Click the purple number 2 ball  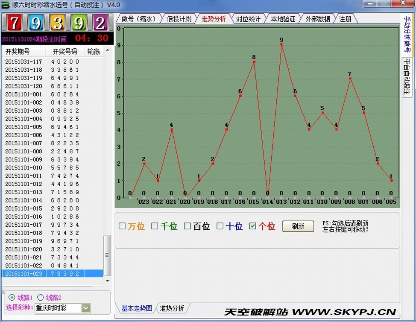click(100, 23)
